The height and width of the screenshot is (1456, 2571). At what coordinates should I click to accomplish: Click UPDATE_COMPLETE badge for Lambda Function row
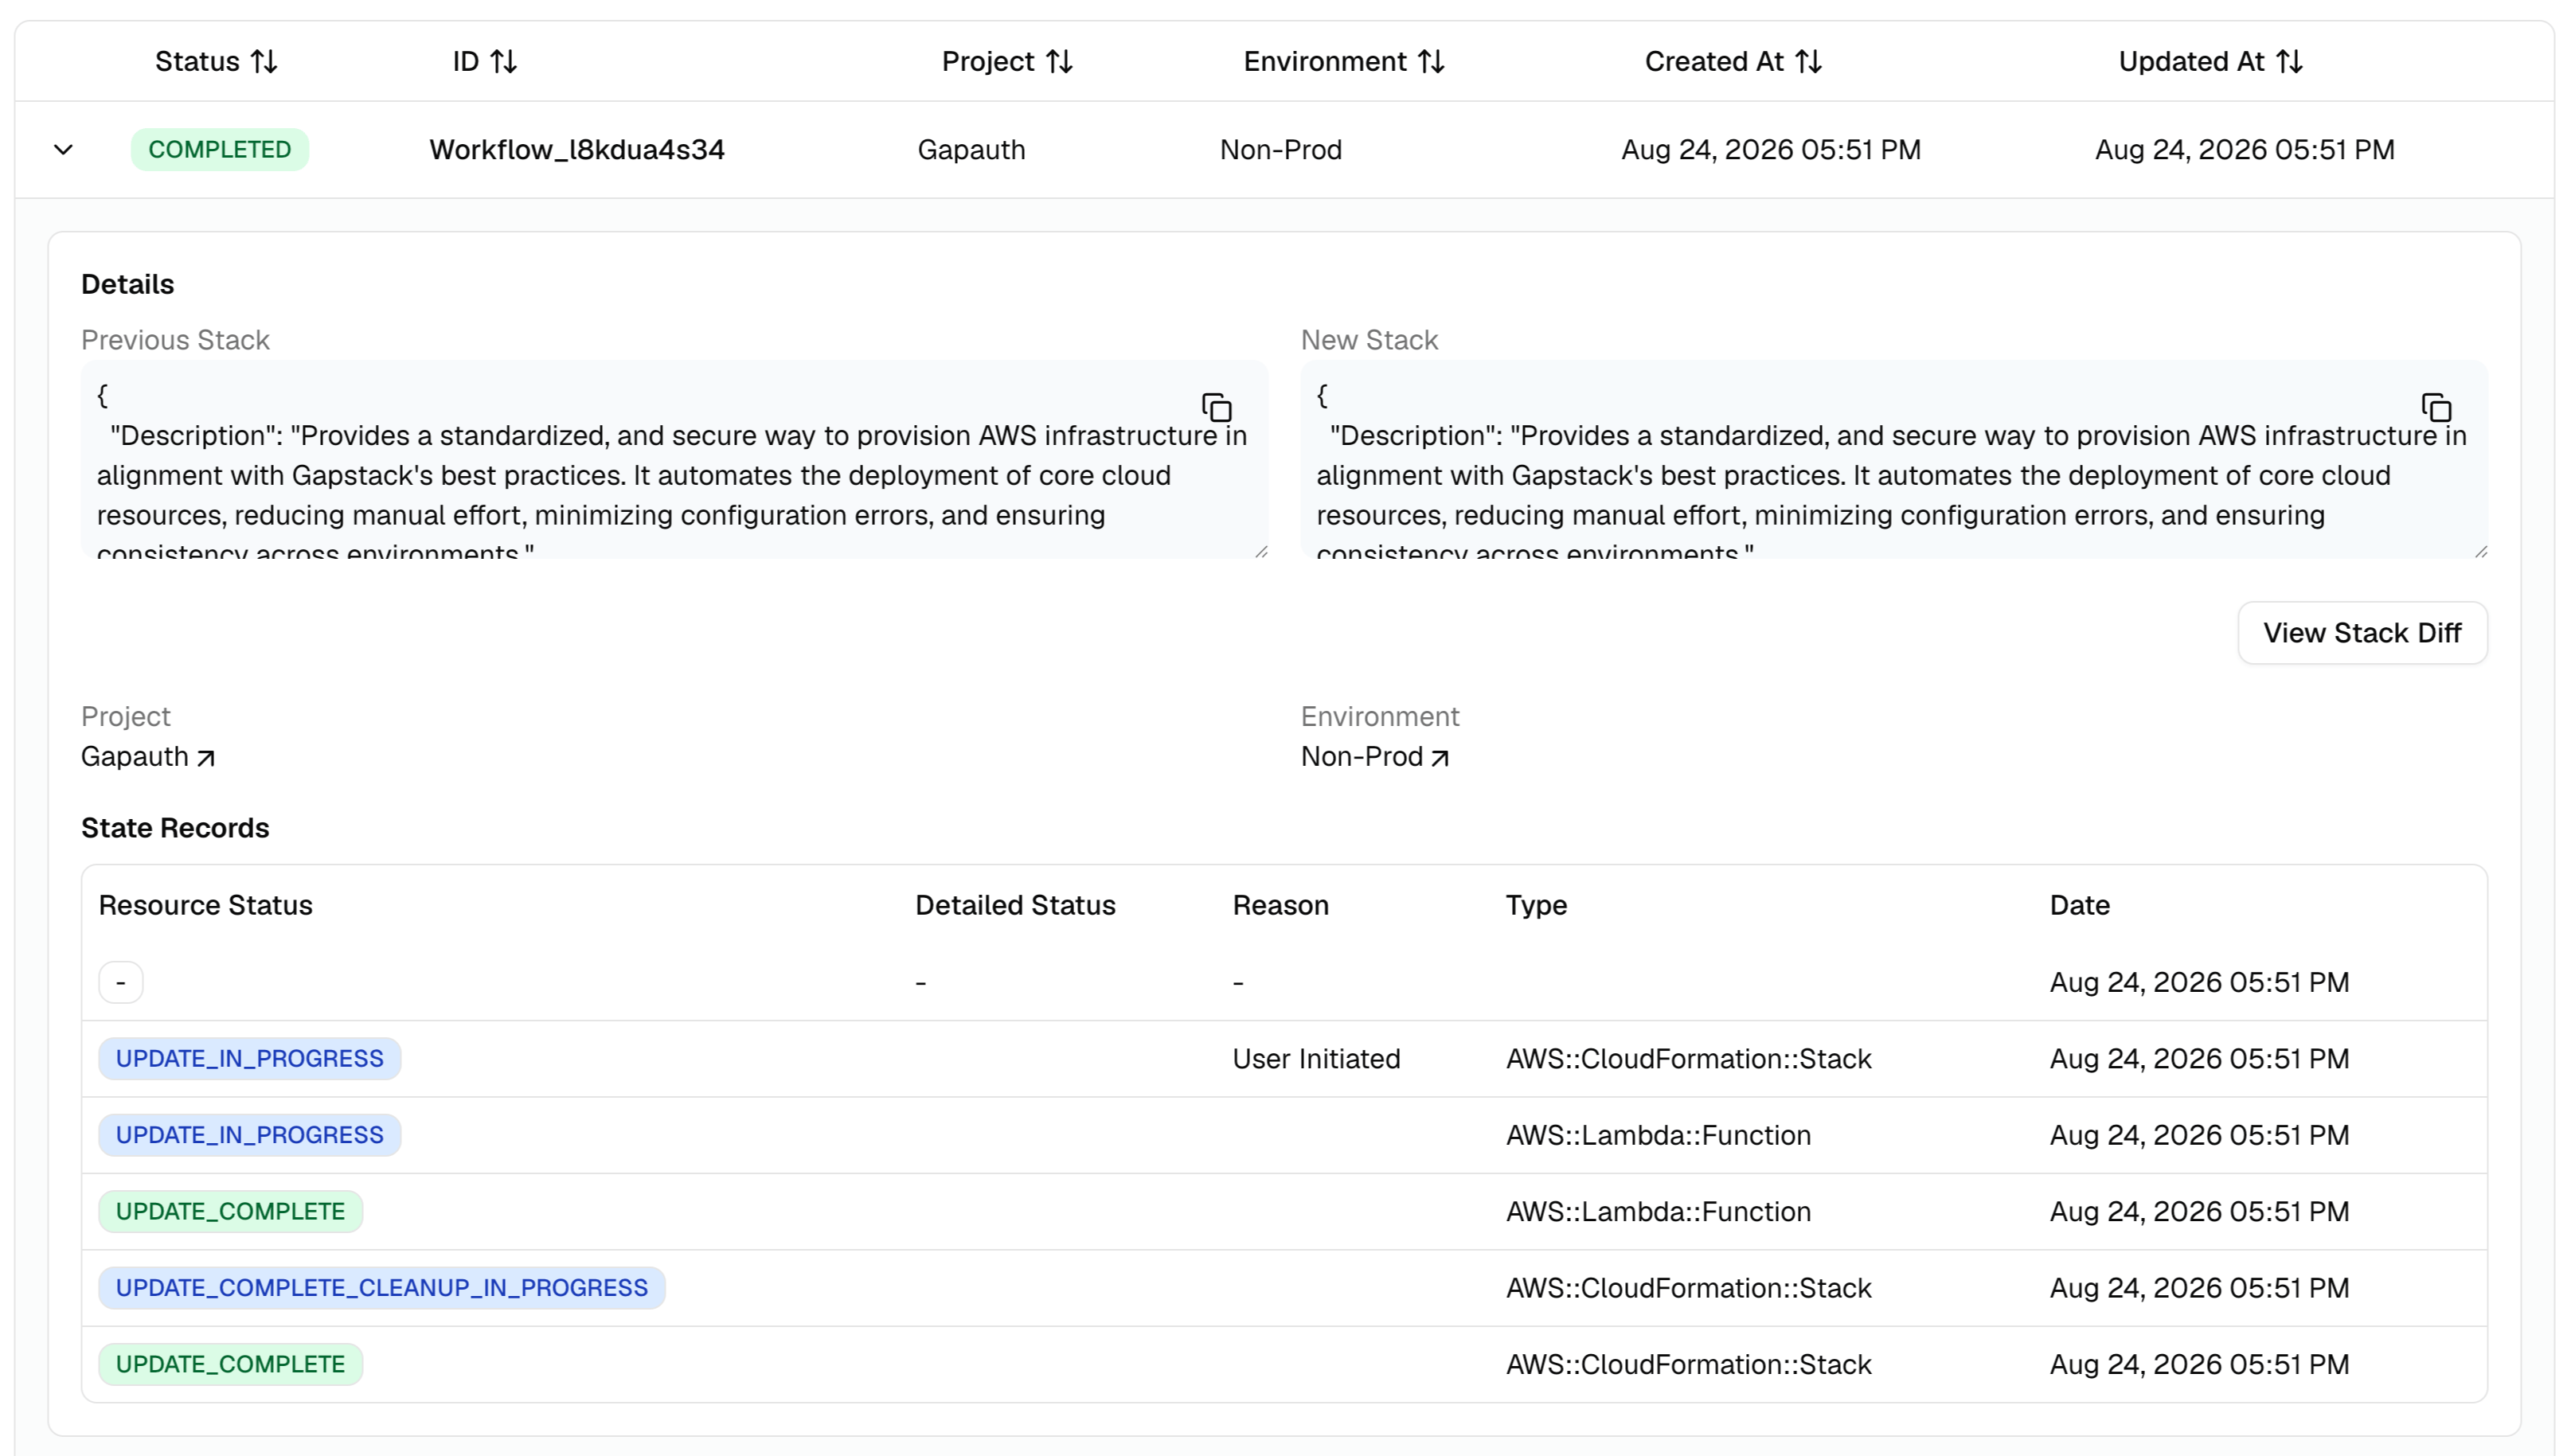click(x=231, y=1212)
